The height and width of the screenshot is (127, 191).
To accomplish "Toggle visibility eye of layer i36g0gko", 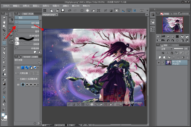I will [158, 63].
